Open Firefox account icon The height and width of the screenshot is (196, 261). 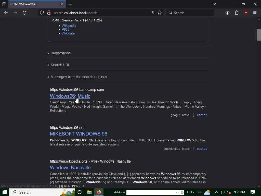227,13
